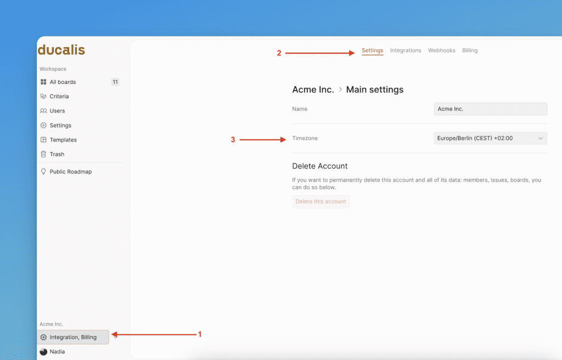Open the Webhooks tab
Image resolution: width=562 pixels, height=360 pixels.
click(x=441, y=50)
